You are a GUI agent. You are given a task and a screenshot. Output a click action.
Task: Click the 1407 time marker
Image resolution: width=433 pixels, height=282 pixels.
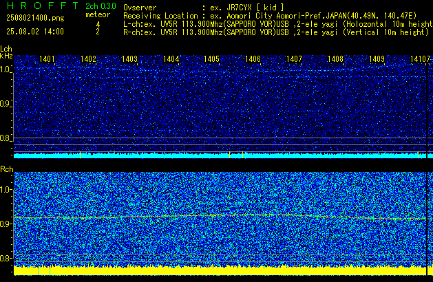tap(294, 59)
